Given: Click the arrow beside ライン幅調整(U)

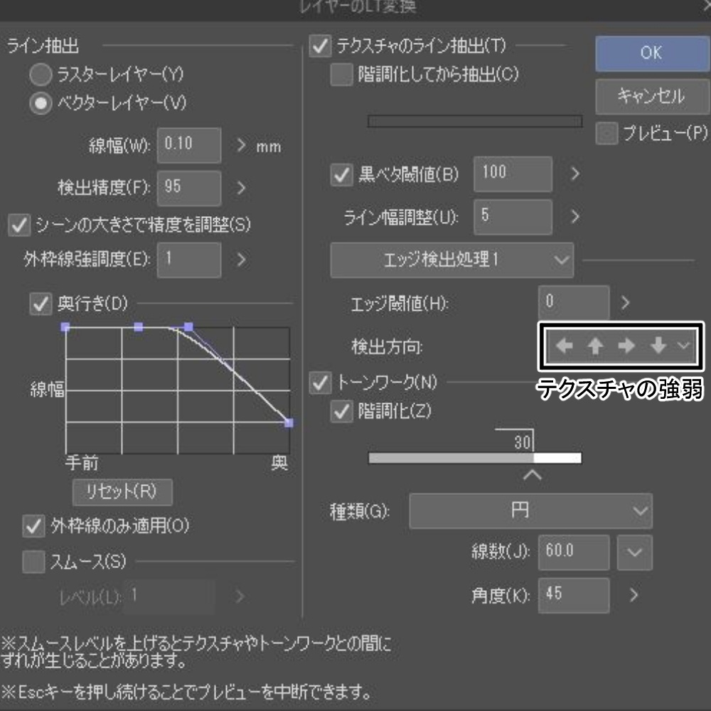Looking at the screenshot, I should (576, 217).
